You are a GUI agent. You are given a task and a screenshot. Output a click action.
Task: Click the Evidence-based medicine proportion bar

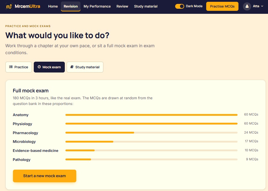(x=151, y=150)
